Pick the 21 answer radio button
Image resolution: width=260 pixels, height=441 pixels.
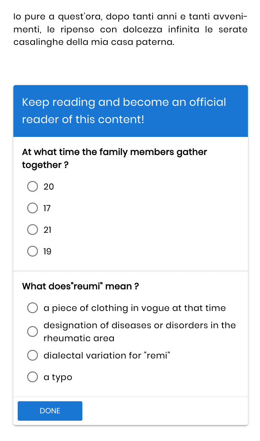(33, 230)
